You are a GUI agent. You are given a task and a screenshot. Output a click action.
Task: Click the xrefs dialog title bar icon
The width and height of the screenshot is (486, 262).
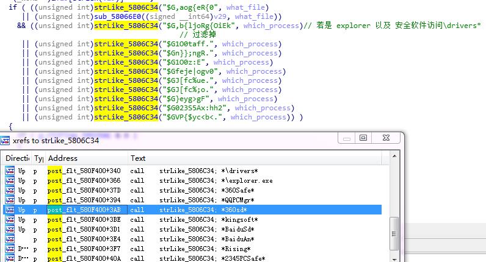click(7, 140)
